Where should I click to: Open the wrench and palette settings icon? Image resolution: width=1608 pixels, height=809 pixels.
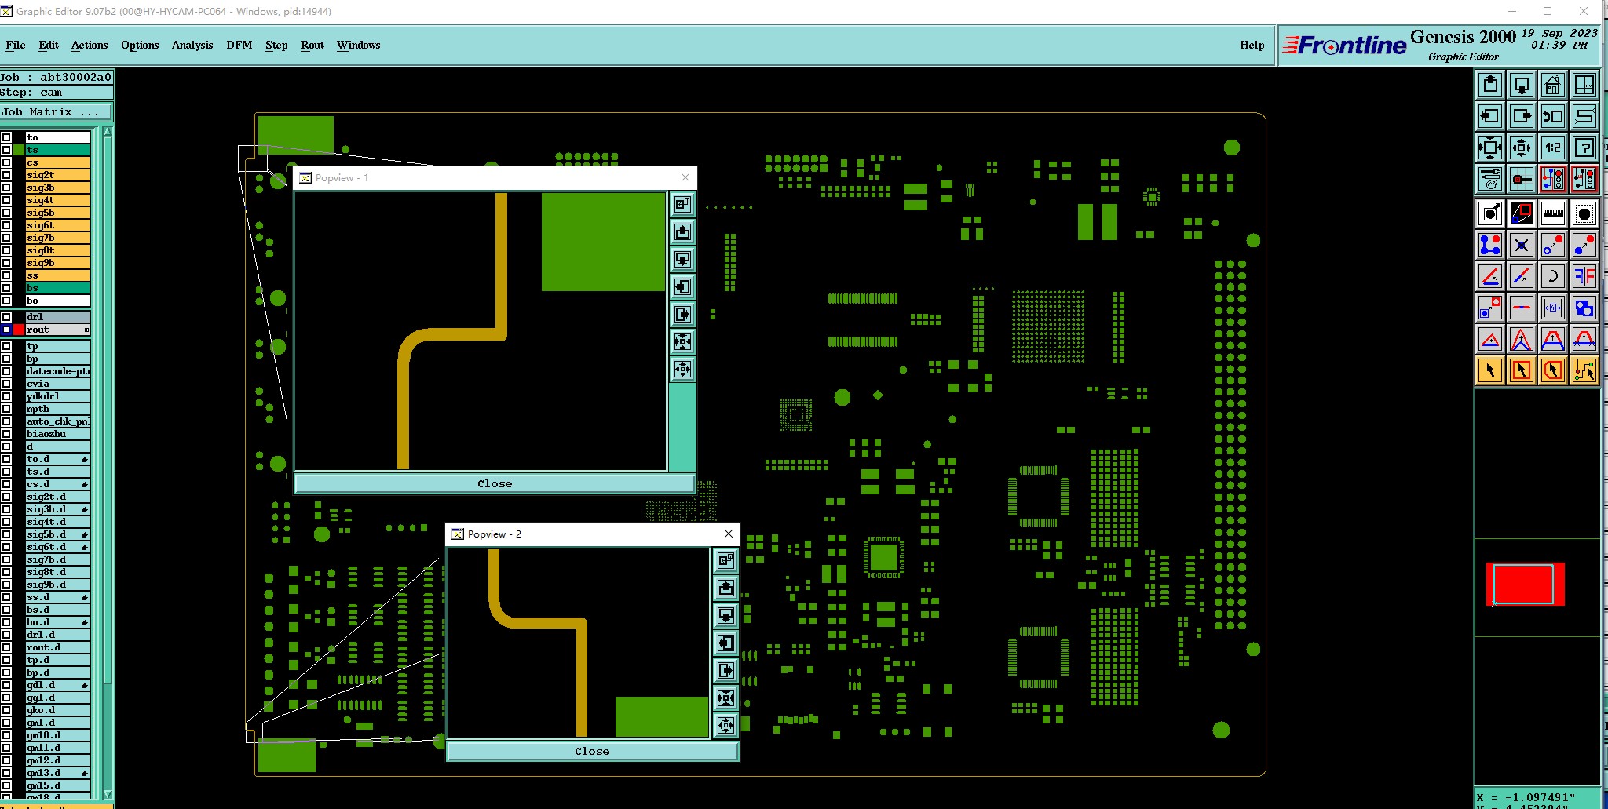pyautogui.click(x=1490, y=179)
